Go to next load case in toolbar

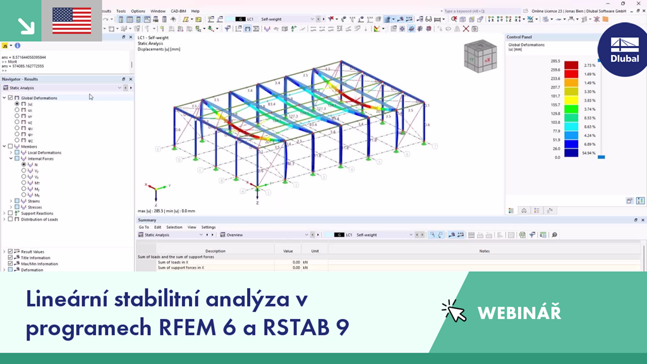click(x=323, y=19)
